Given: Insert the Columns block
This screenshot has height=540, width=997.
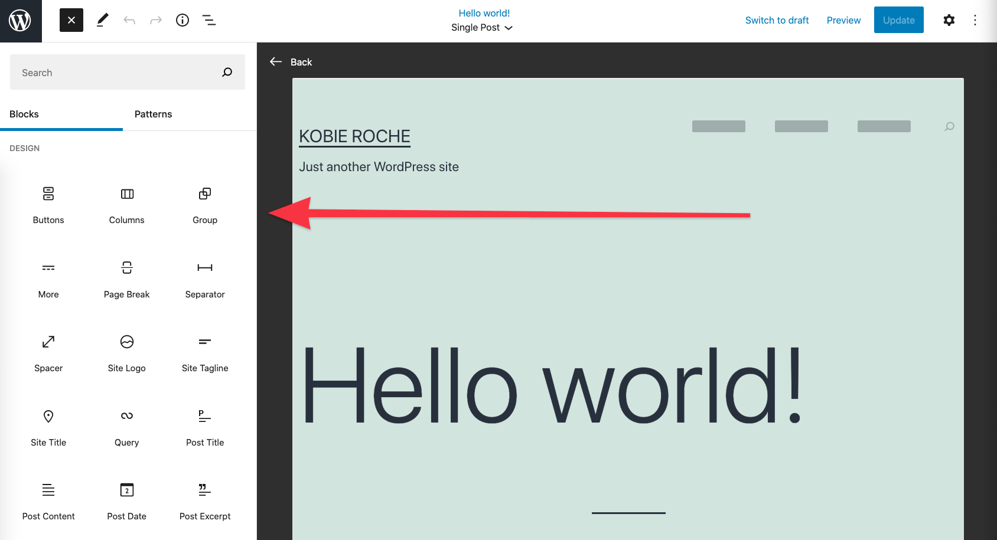Looking at the screenshot, I should coord(126,205).
